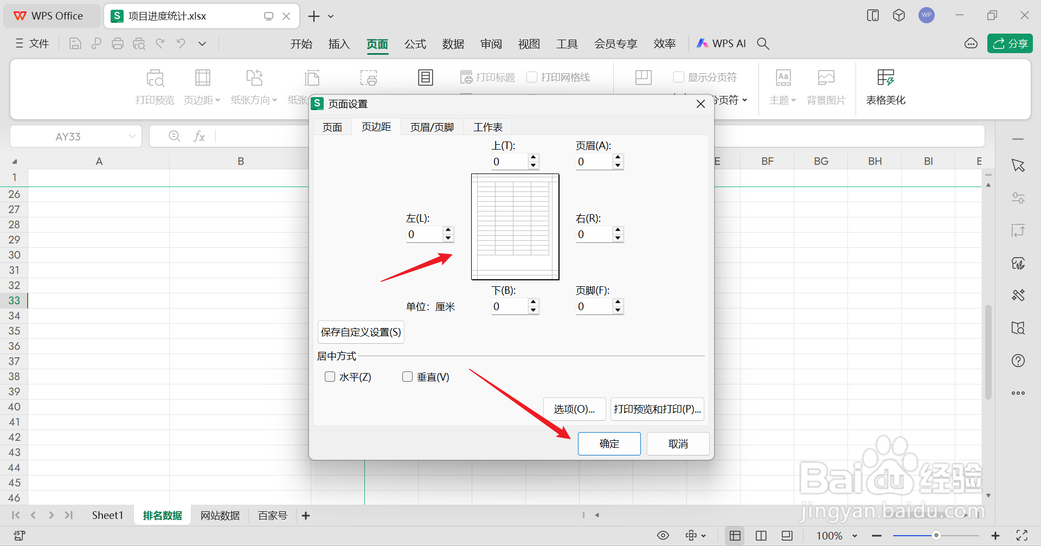Click the eye protection mode icon in status bar
The height and width of the screenshot is (546, 1041).
tap(663, 536)
